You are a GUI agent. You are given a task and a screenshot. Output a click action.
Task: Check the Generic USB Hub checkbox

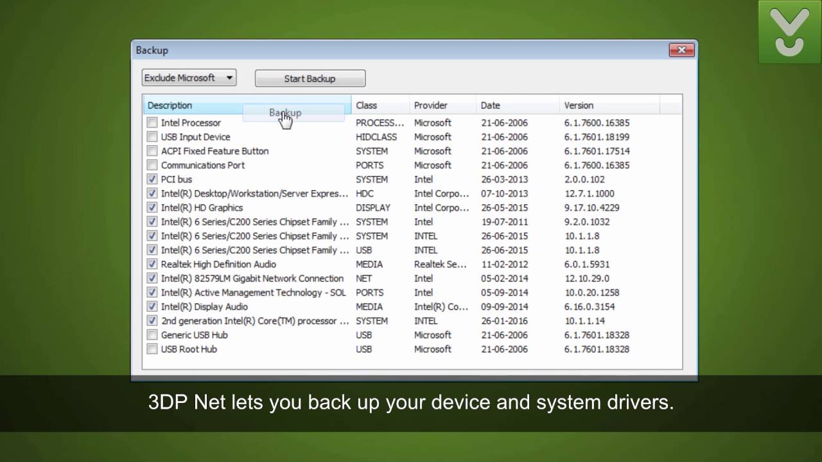pyautogui.click(x=152, y=334)
